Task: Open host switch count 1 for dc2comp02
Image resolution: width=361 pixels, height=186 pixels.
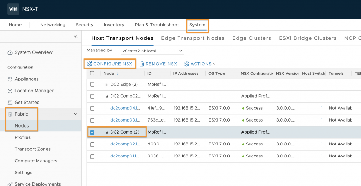Action: (x=322, y=144)
